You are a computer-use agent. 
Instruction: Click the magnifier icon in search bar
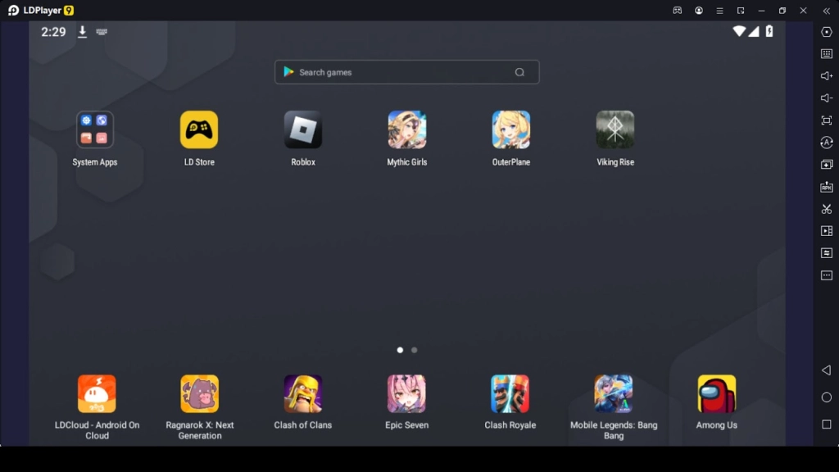pos(519,72)
